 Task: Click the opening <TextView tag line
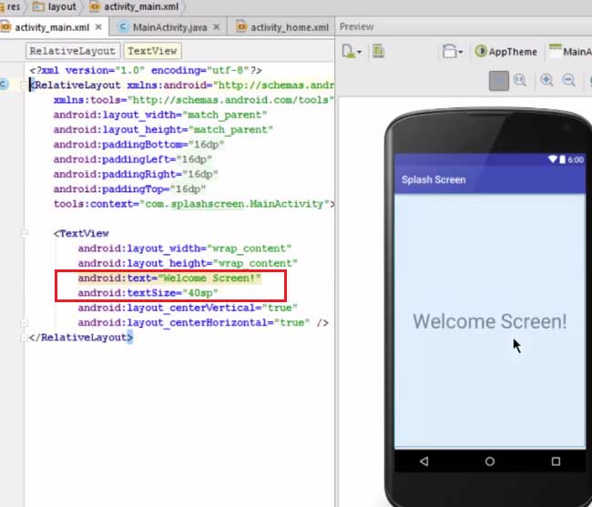[81, 234]
